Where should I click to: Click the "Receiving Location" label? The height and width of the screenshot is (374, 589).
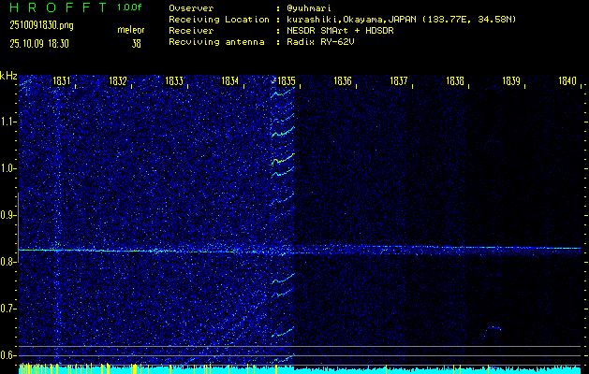click(219, 20)
